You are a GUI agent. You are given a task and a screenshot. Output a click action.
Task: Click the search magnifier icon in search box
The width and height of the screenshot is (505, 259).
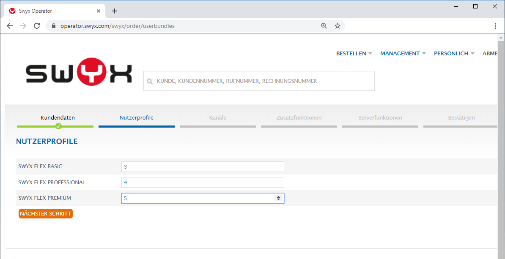click(149, 81)
